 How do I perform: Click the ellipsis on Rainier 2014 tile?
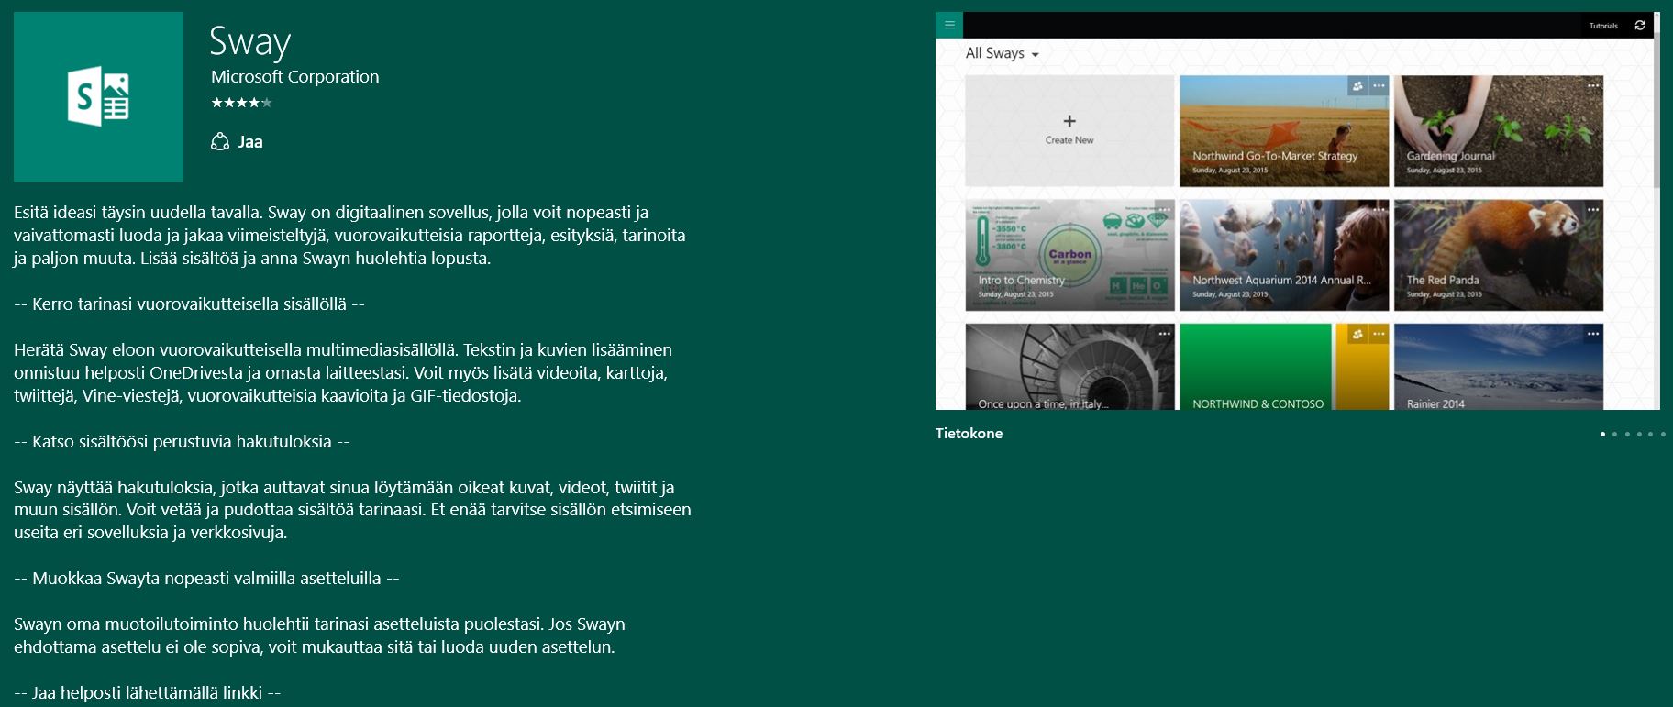(x=1593, y=334)
